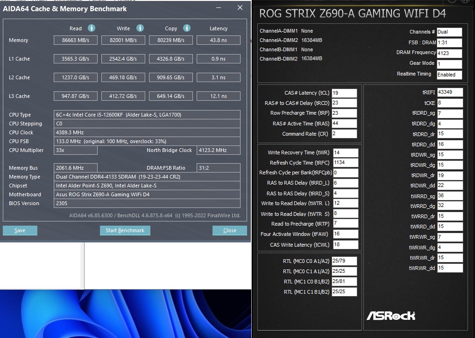The width and height of the screenshot is (475, 338).
Task: Click tREFI field showing 43349
Action: pyautogui.click(x=450, y=92)
